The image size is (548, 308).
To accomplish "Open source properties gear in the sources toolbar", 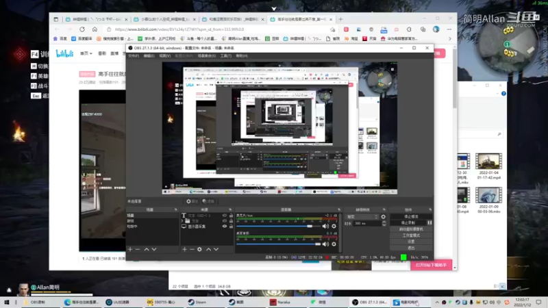I will coord(199,249).
